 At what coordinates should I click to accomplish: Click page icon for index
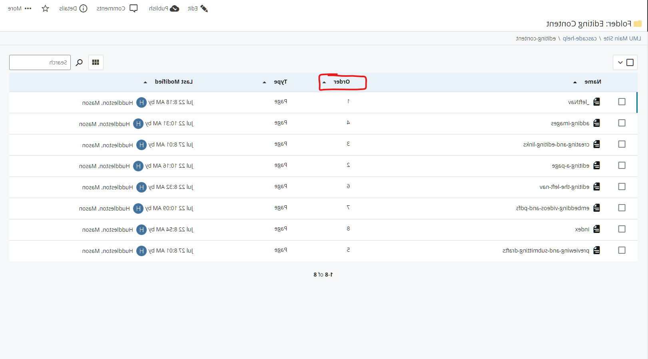pos(597,229)
